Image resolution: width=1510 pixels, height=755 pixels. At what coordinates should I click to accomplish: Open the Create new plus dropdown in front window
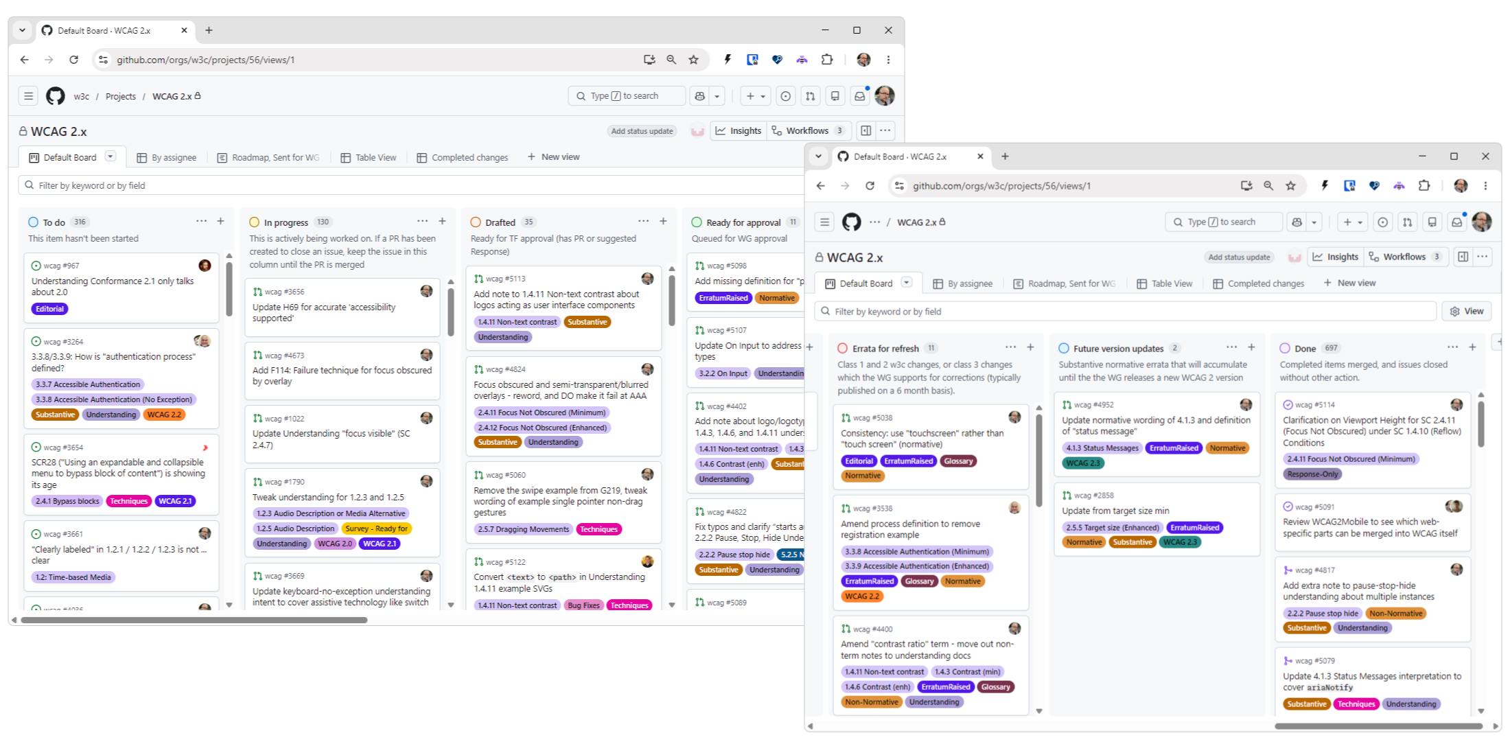(1352, 222)
